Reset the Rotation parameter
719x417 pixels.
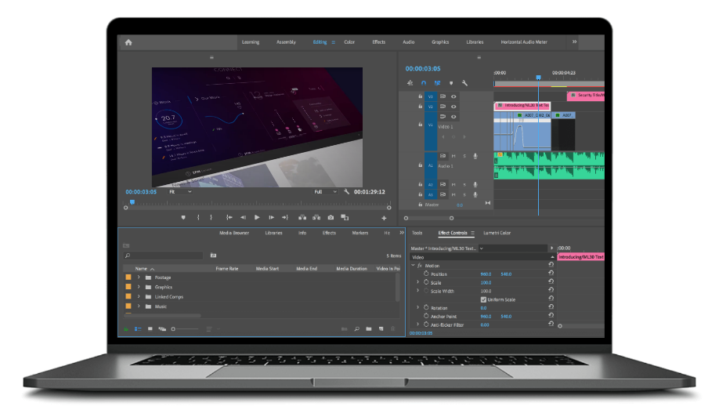(551, 307)
